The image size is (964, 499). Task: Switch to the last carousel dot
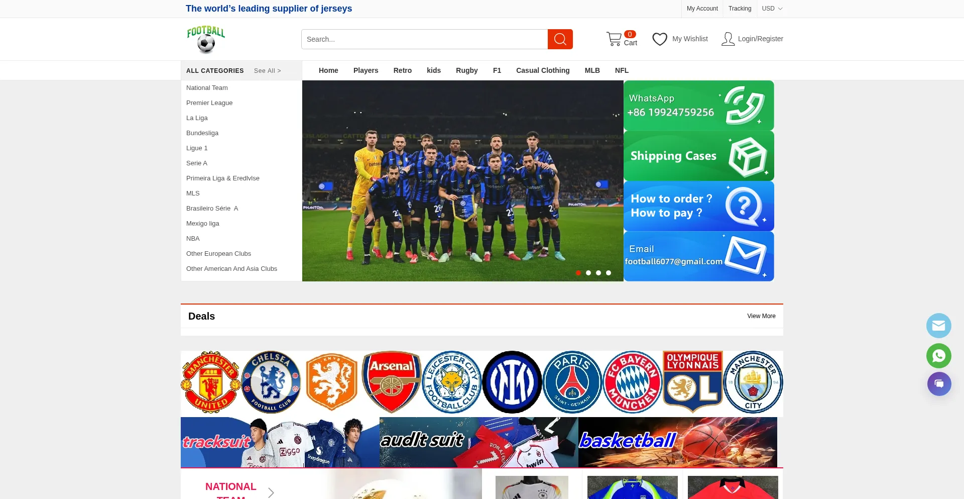609,273
